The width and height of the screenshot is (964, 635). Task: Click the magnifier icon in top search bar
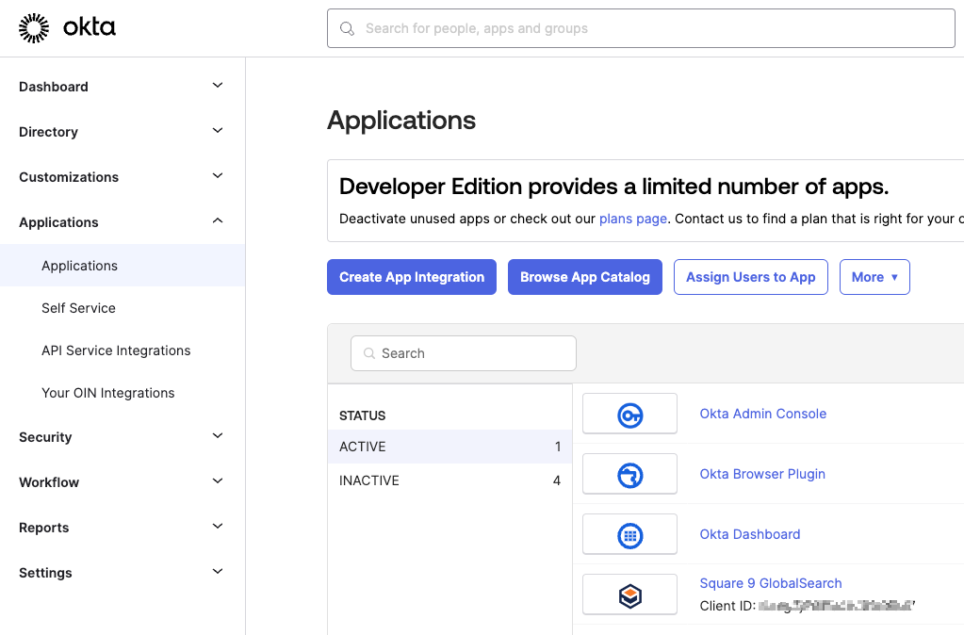point(348,29)
